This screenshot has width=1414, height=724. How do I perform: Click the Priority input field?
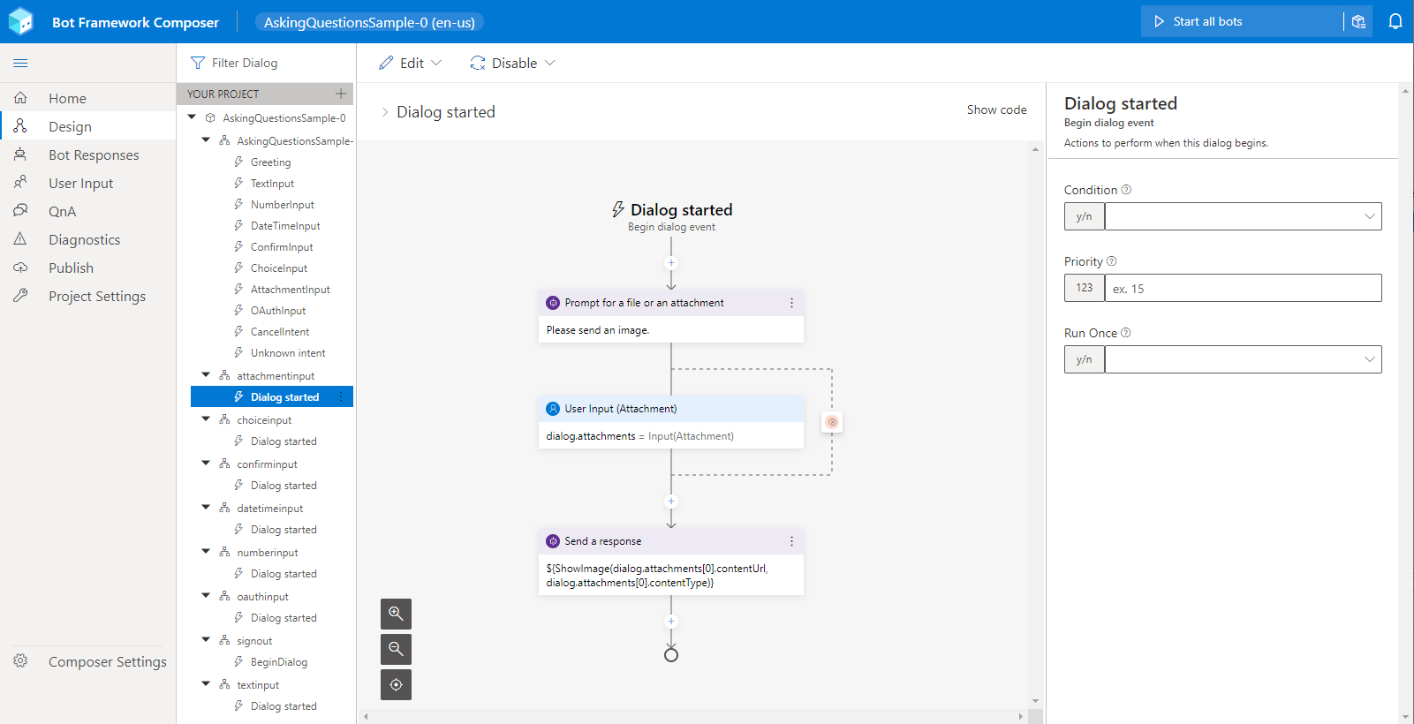tap(1243, 288)
